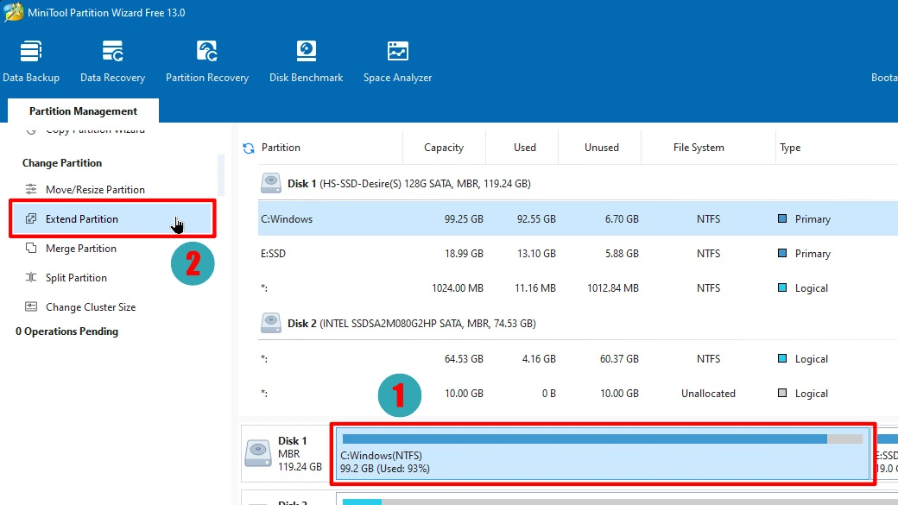
Task: Click the Disk 1 drive icon in disk map
Action: (x=258, y=453)
